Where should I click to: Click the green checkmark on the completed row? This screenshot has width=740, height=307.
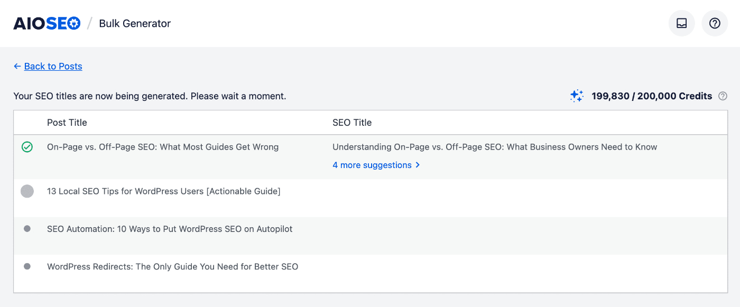pyautogui.click(x=27, y=147)
